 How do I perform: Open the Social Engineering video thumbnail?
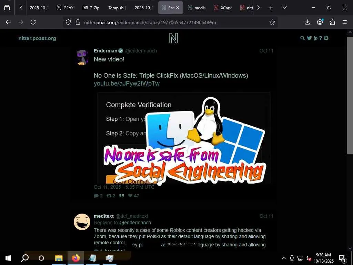point(183,138)
